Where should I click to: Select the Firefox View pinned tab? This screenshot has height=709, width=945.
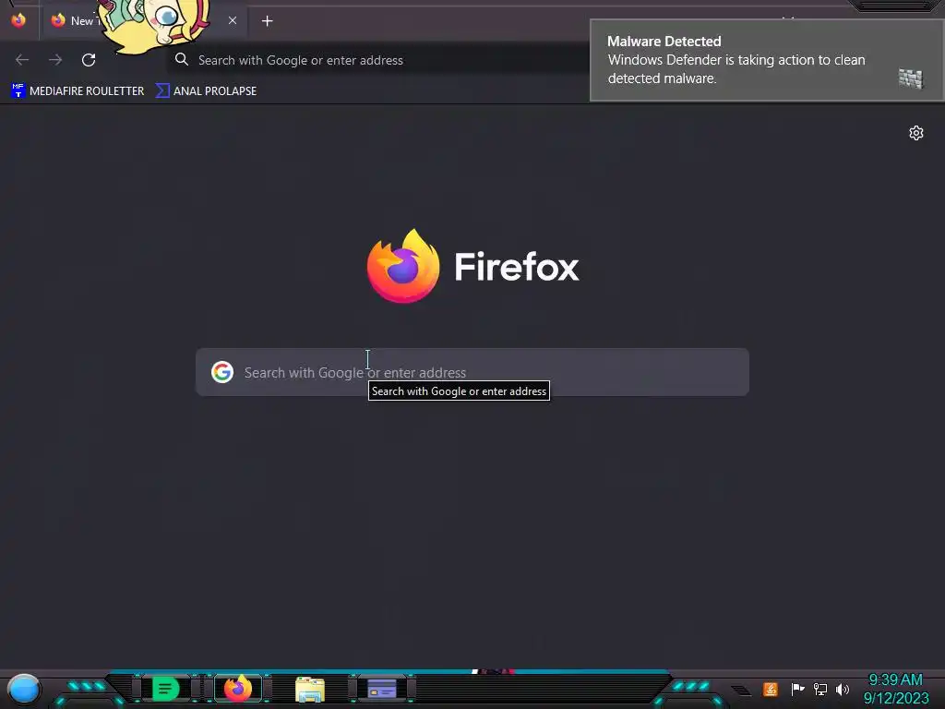[18, 20]
